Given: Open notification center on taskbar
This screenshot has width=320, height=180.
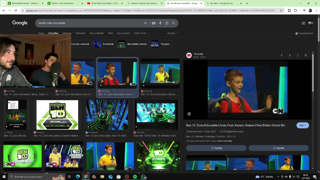Looking at the screenshot, I should (315, 177).
